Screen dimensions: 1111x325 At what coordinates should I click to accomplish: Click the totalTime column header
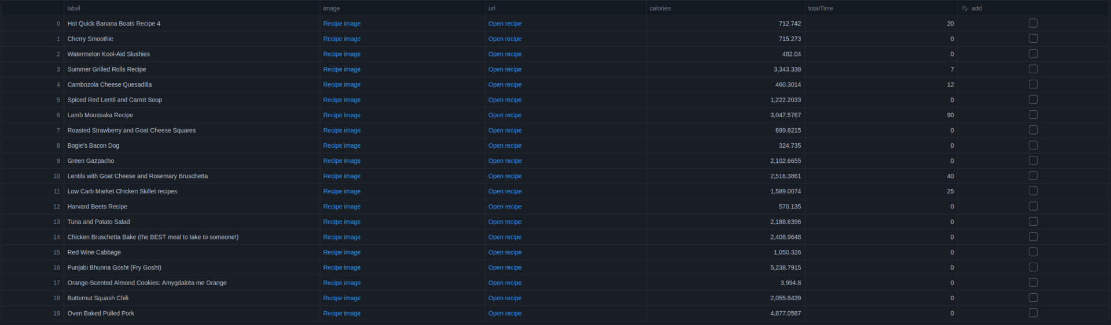(x=820, y=9)
